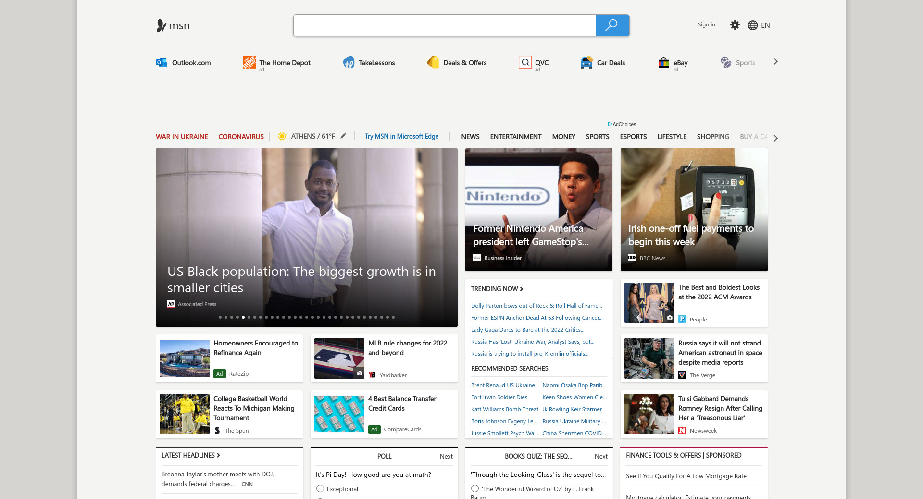
Task: Go to the next poll question
Action: point(446,456)
